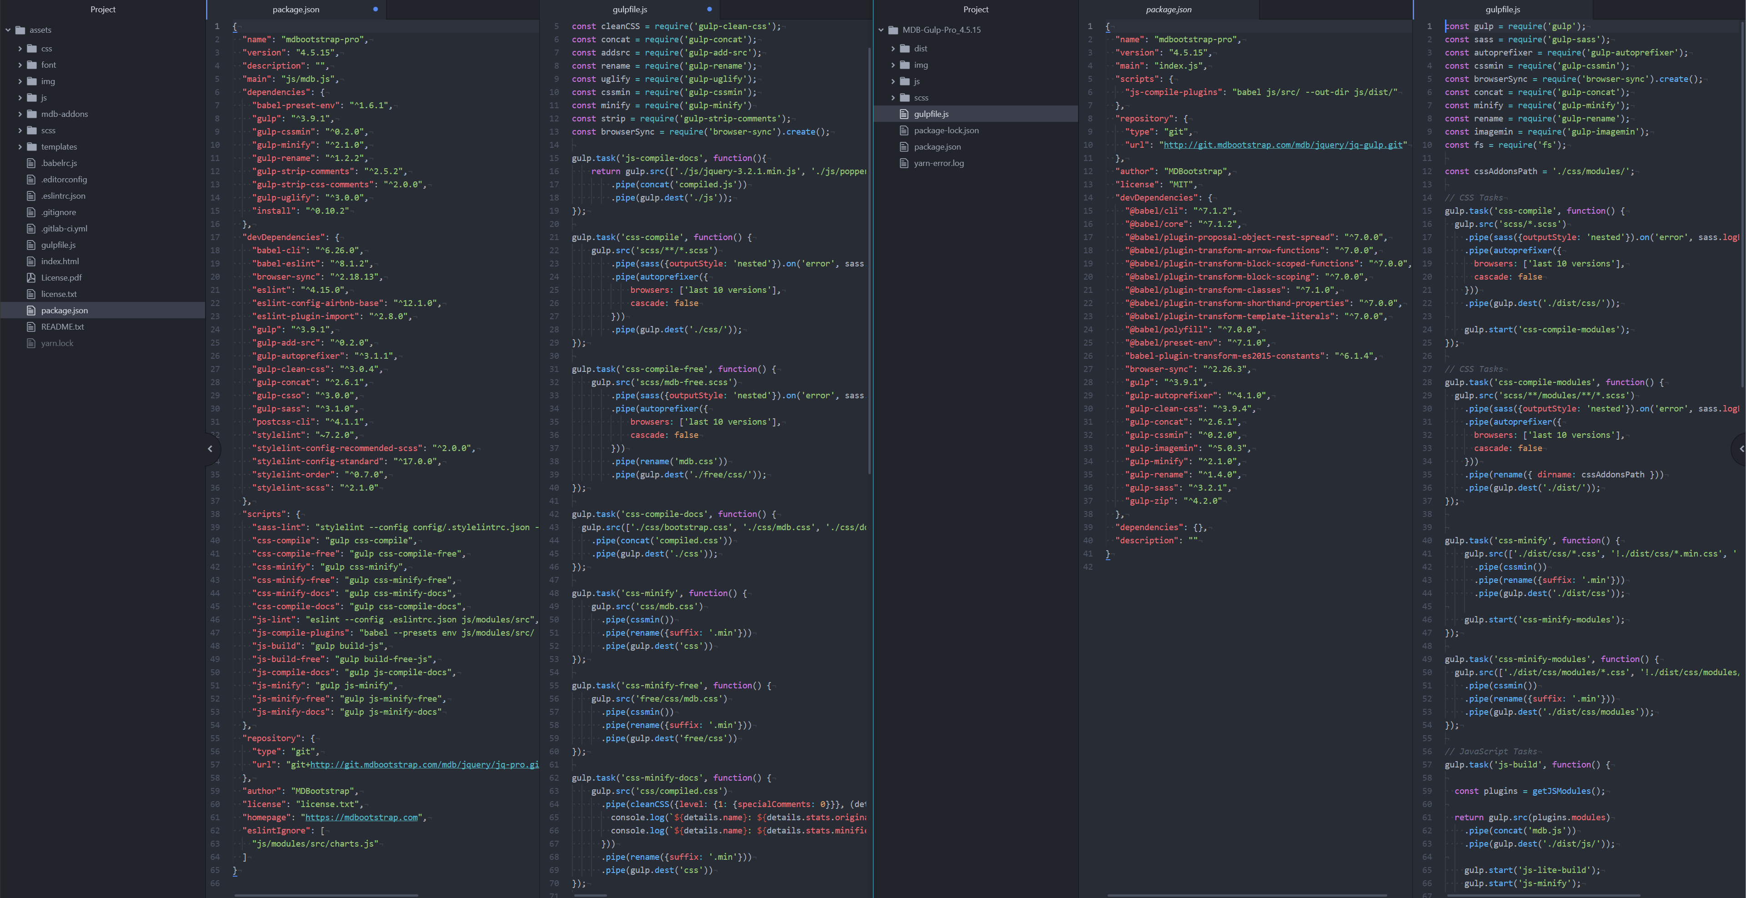Switch to gulpfile.js tab in left window
The height and width of the screenshot is (898, 1746).
coord(630,10)
